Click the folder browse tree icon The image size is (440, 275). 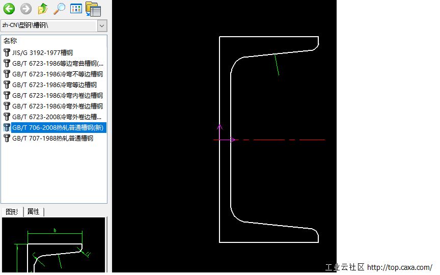[x=93, y=9]
